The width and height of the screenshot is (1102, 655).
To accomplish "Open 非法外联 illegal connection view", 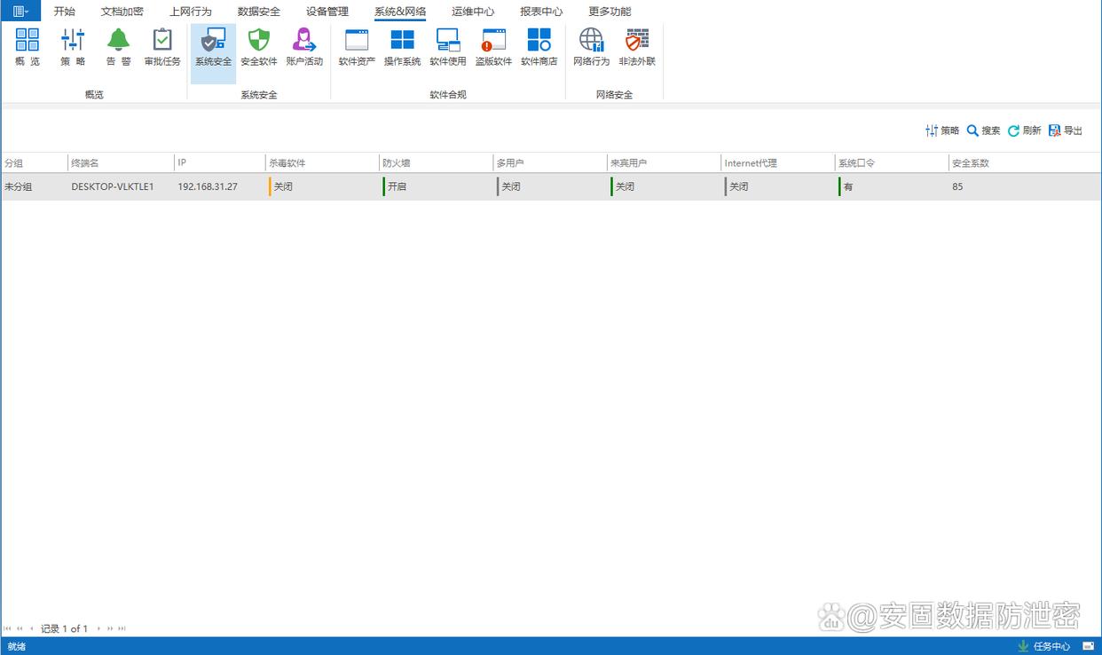I will tap(637, 47).
